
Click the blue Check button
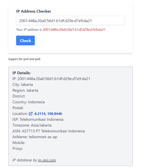[25, 40]
